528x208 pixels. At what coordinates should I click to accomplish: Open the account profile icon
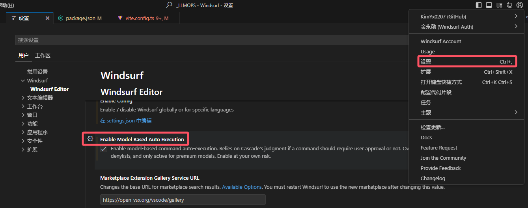pos(519,5)
